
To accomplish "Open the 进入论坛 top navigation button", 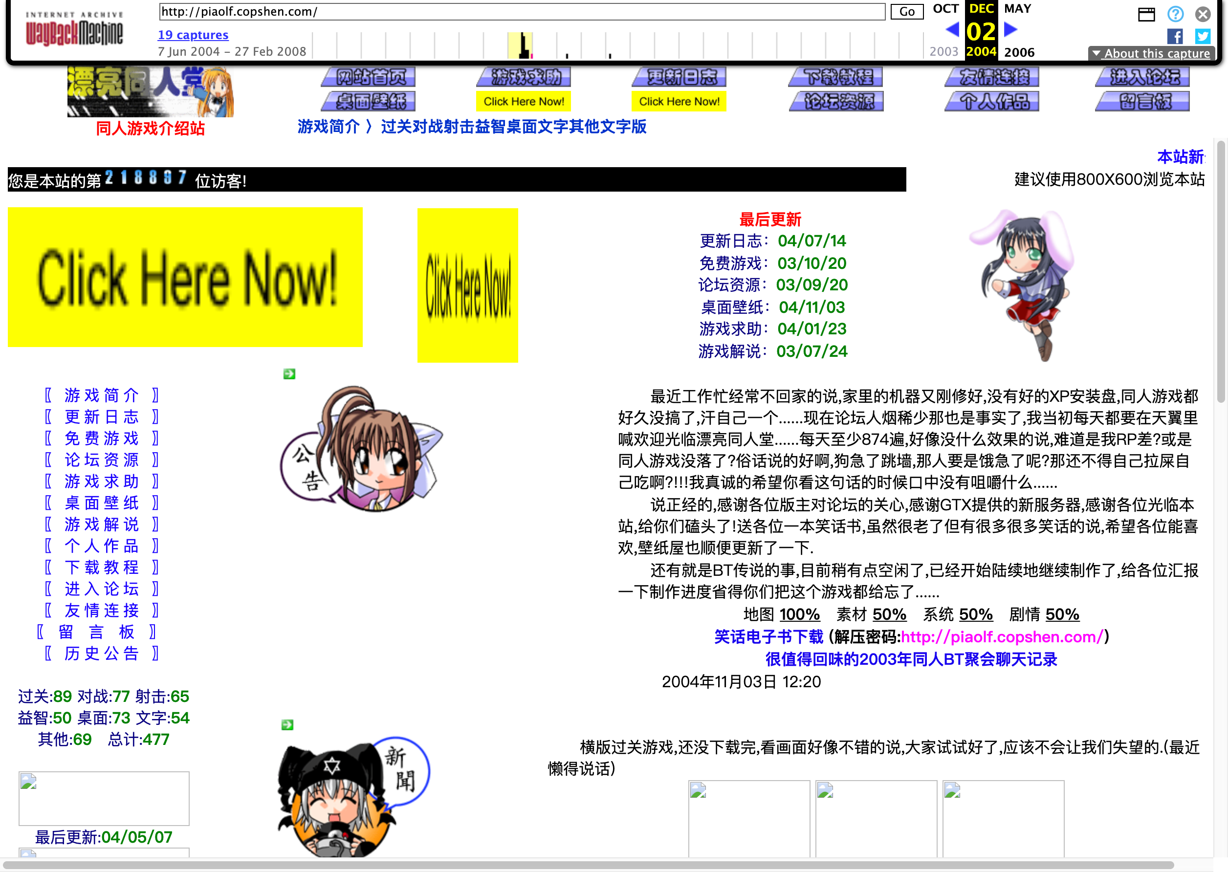I will 1142,77.
